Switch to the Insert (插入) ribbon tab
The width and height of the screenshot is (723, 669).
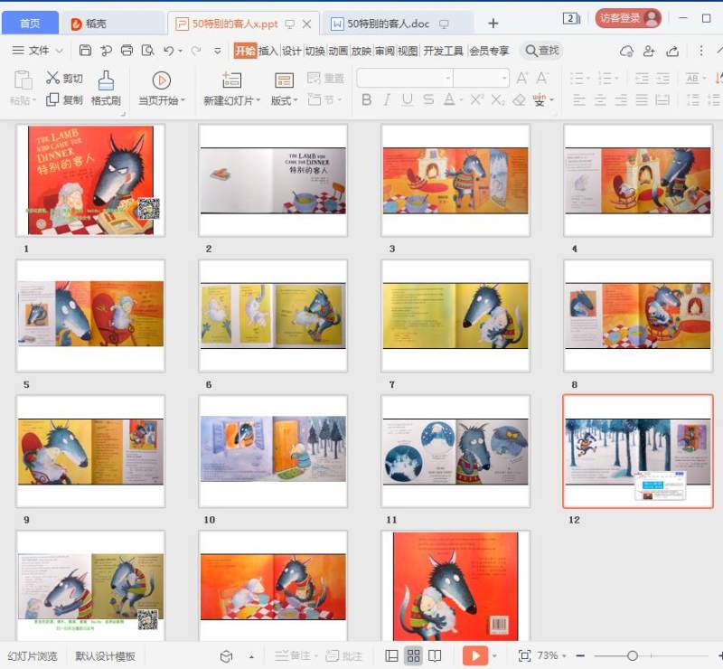click(x=268, y=51)
